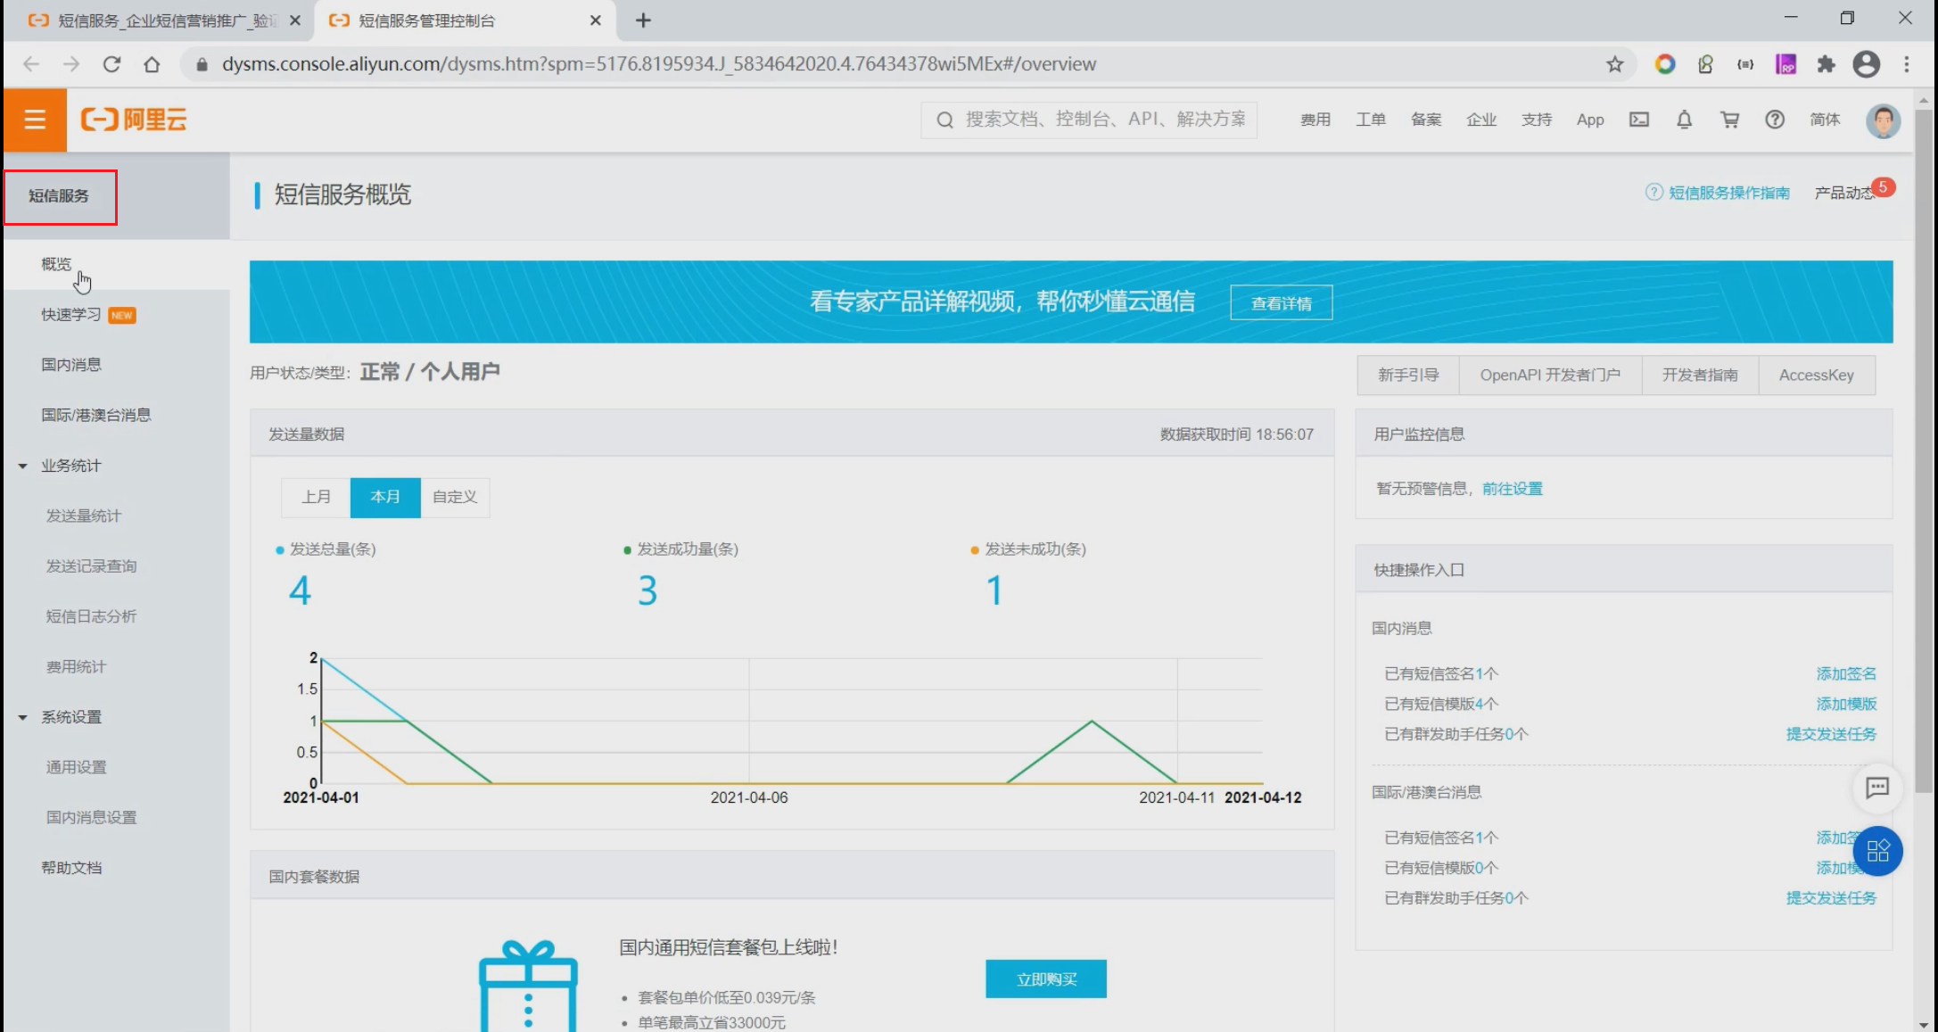
Task: Click the blue floating grid shortcut button
Action: (x=1877, y=851)
